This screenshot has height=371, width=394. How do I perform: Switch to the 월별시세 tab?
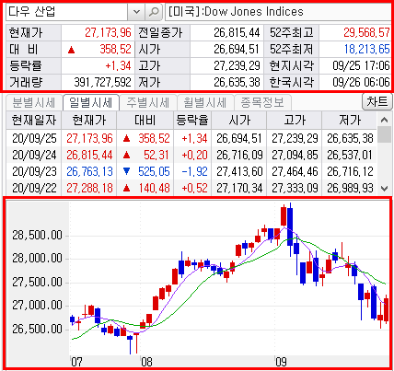(x=205, y=102)
